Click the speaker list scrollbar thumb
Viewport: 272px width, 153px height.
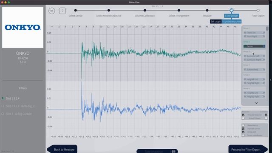(267, 28)
